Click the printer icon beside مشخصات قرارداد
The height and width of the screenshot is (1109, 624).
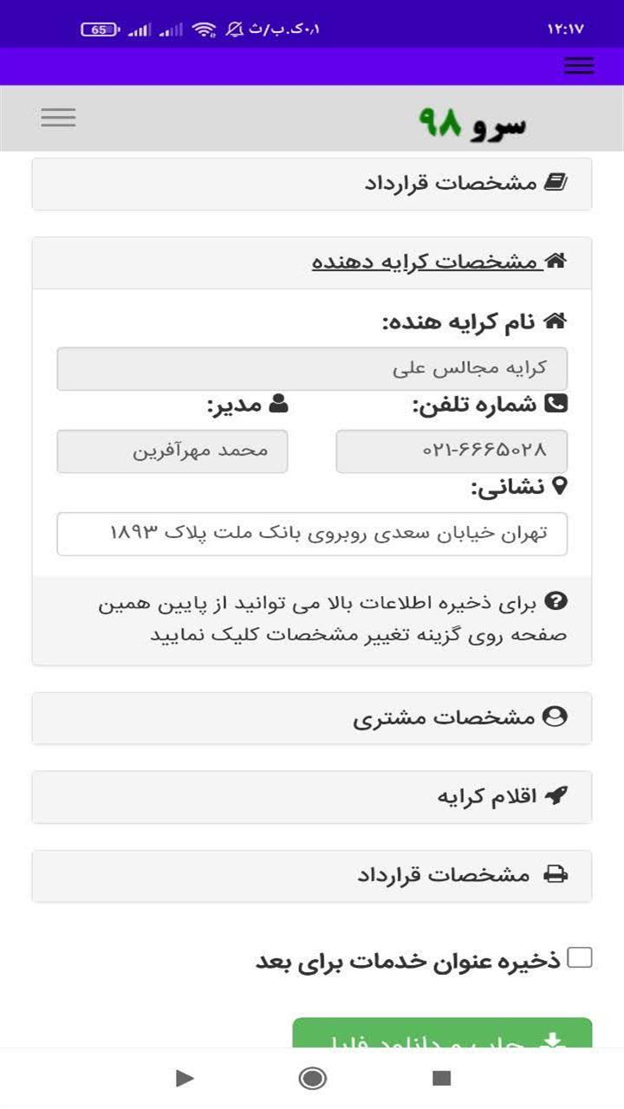556,875
